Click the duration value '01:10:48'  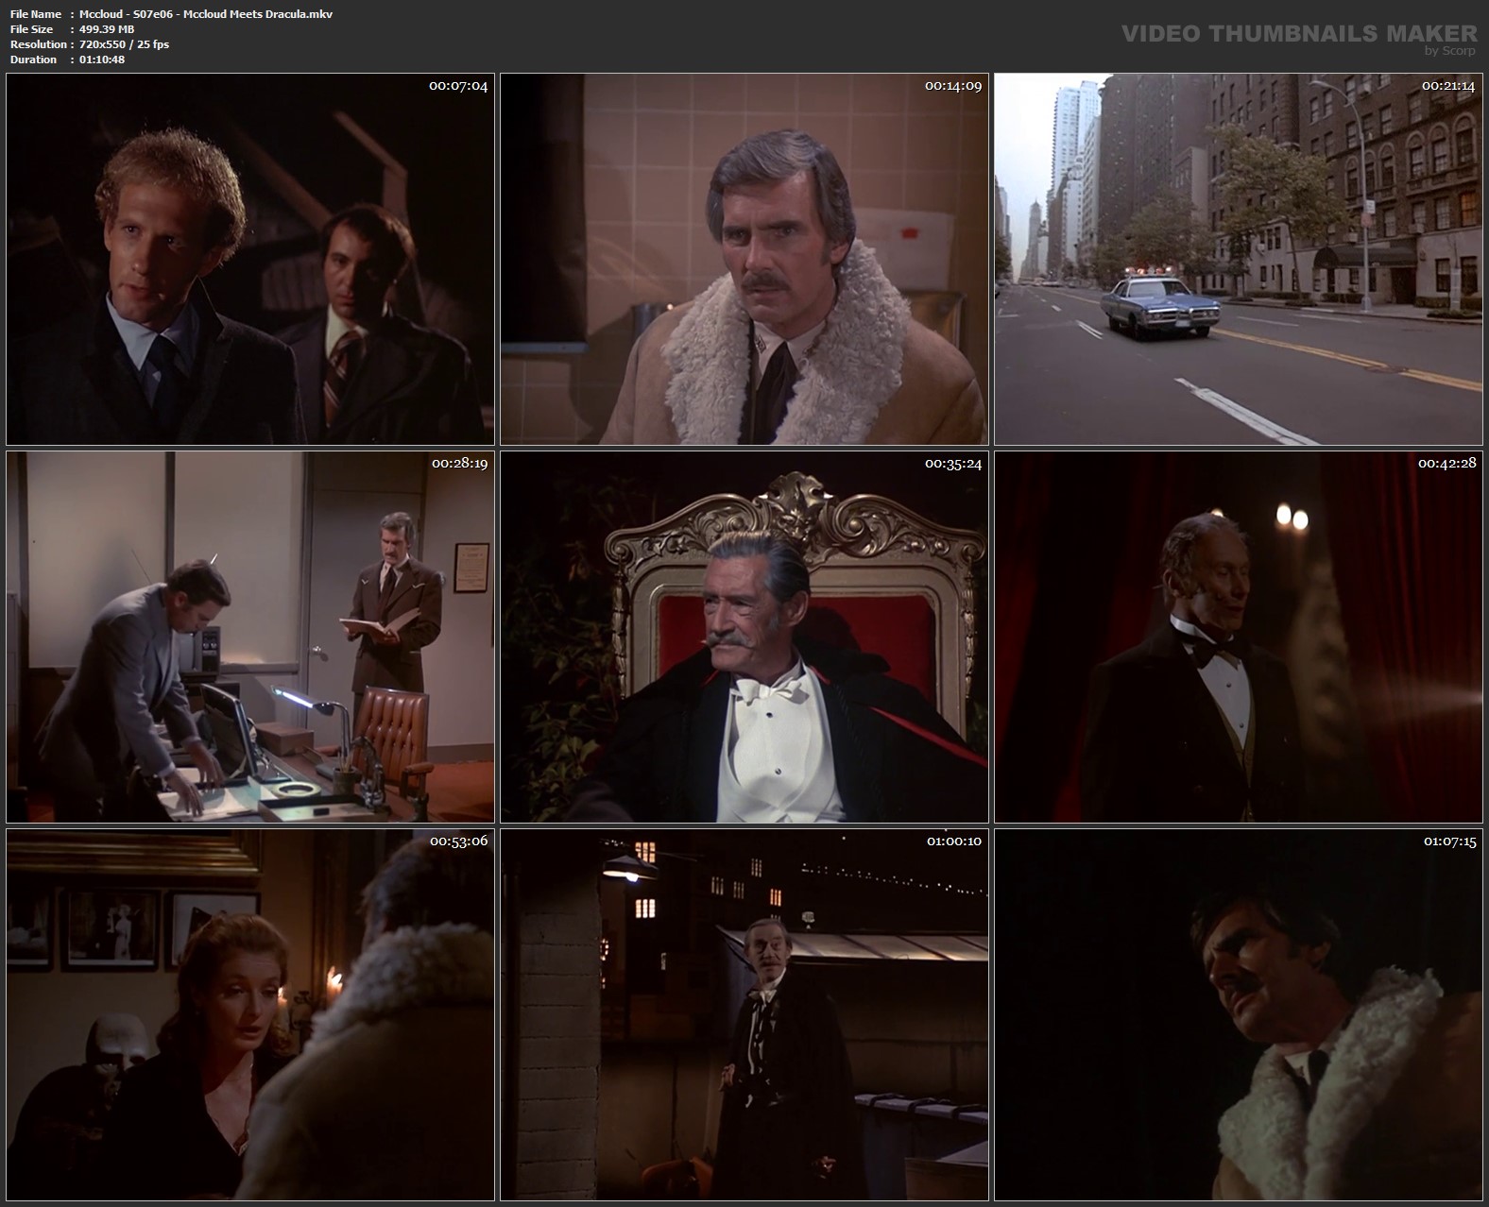tap(102, 59)
